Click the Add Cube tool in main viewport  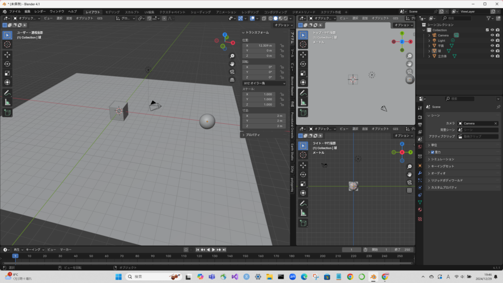pyautogui.click(x=7, y=113)
